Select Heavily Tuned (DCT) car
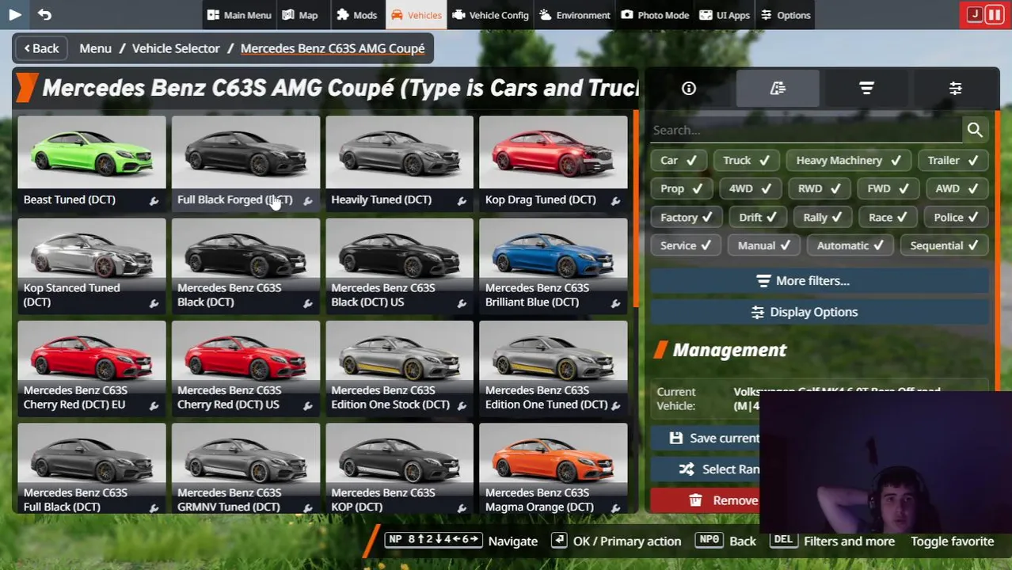This screenshot has width=1012, height=570. pos(399,163)
